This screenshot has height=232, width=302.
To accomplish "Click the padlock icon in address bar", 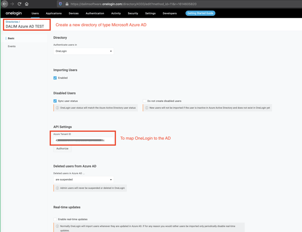I will point(67,4).
